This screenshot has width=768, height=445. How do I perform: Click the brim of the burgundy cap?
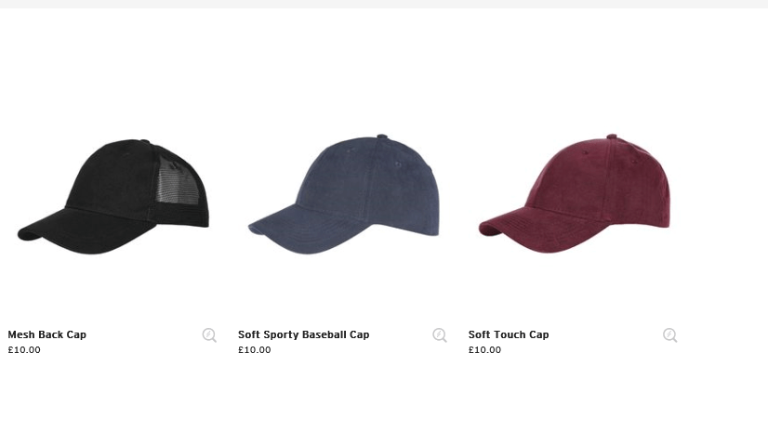tap(536, 230)
